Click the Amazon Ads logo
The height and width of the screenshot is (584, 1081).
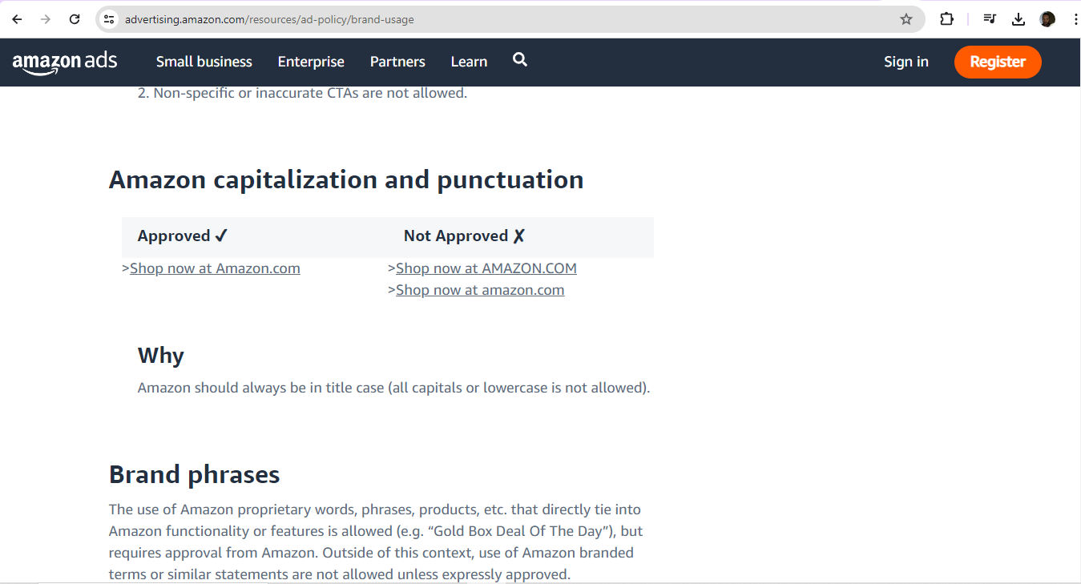click(x=64, y=62)
